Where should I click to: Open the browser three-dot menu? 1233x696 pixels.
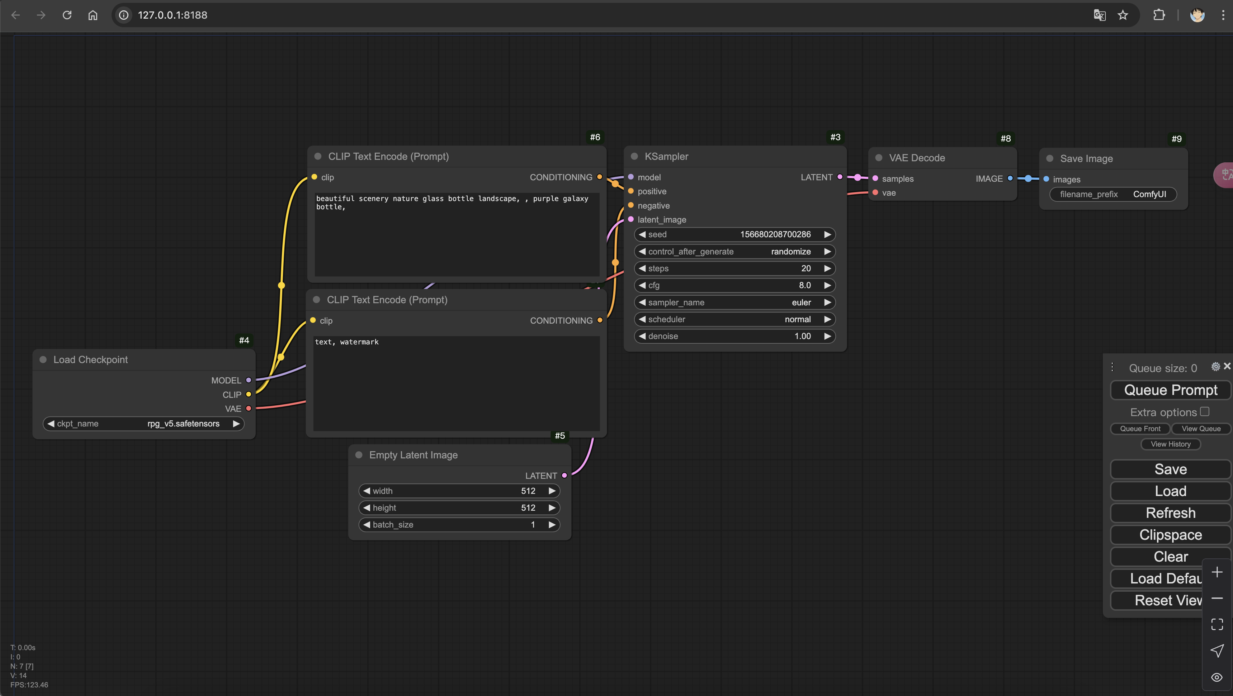pos(1223,15)
